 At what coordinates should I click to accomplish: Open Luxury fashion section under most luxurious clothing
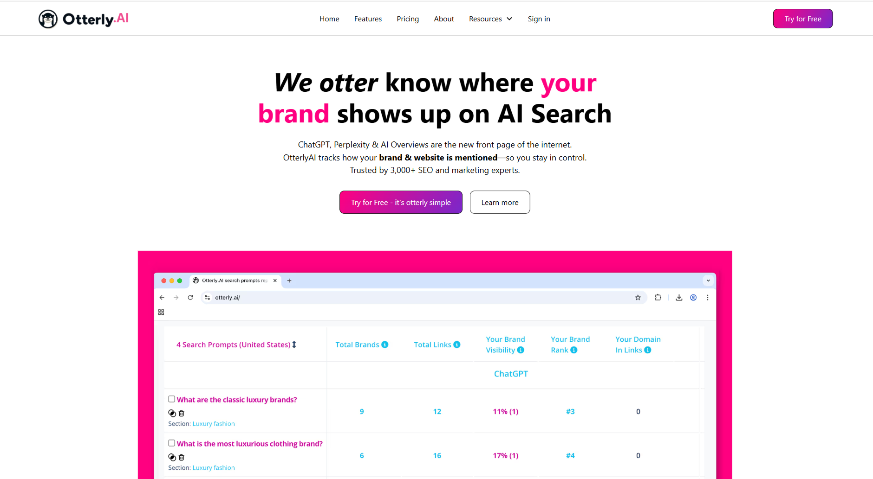(214, 468)
